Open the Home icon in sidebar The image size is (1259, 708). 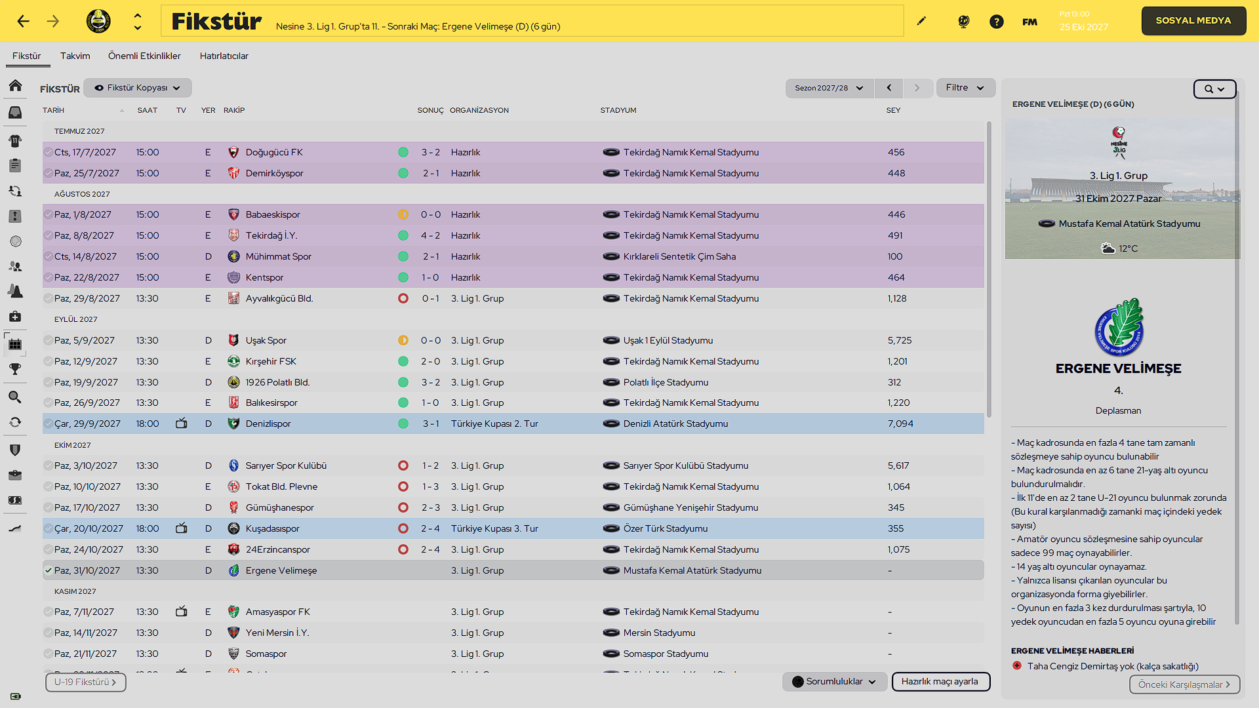[x=15, y=86]
